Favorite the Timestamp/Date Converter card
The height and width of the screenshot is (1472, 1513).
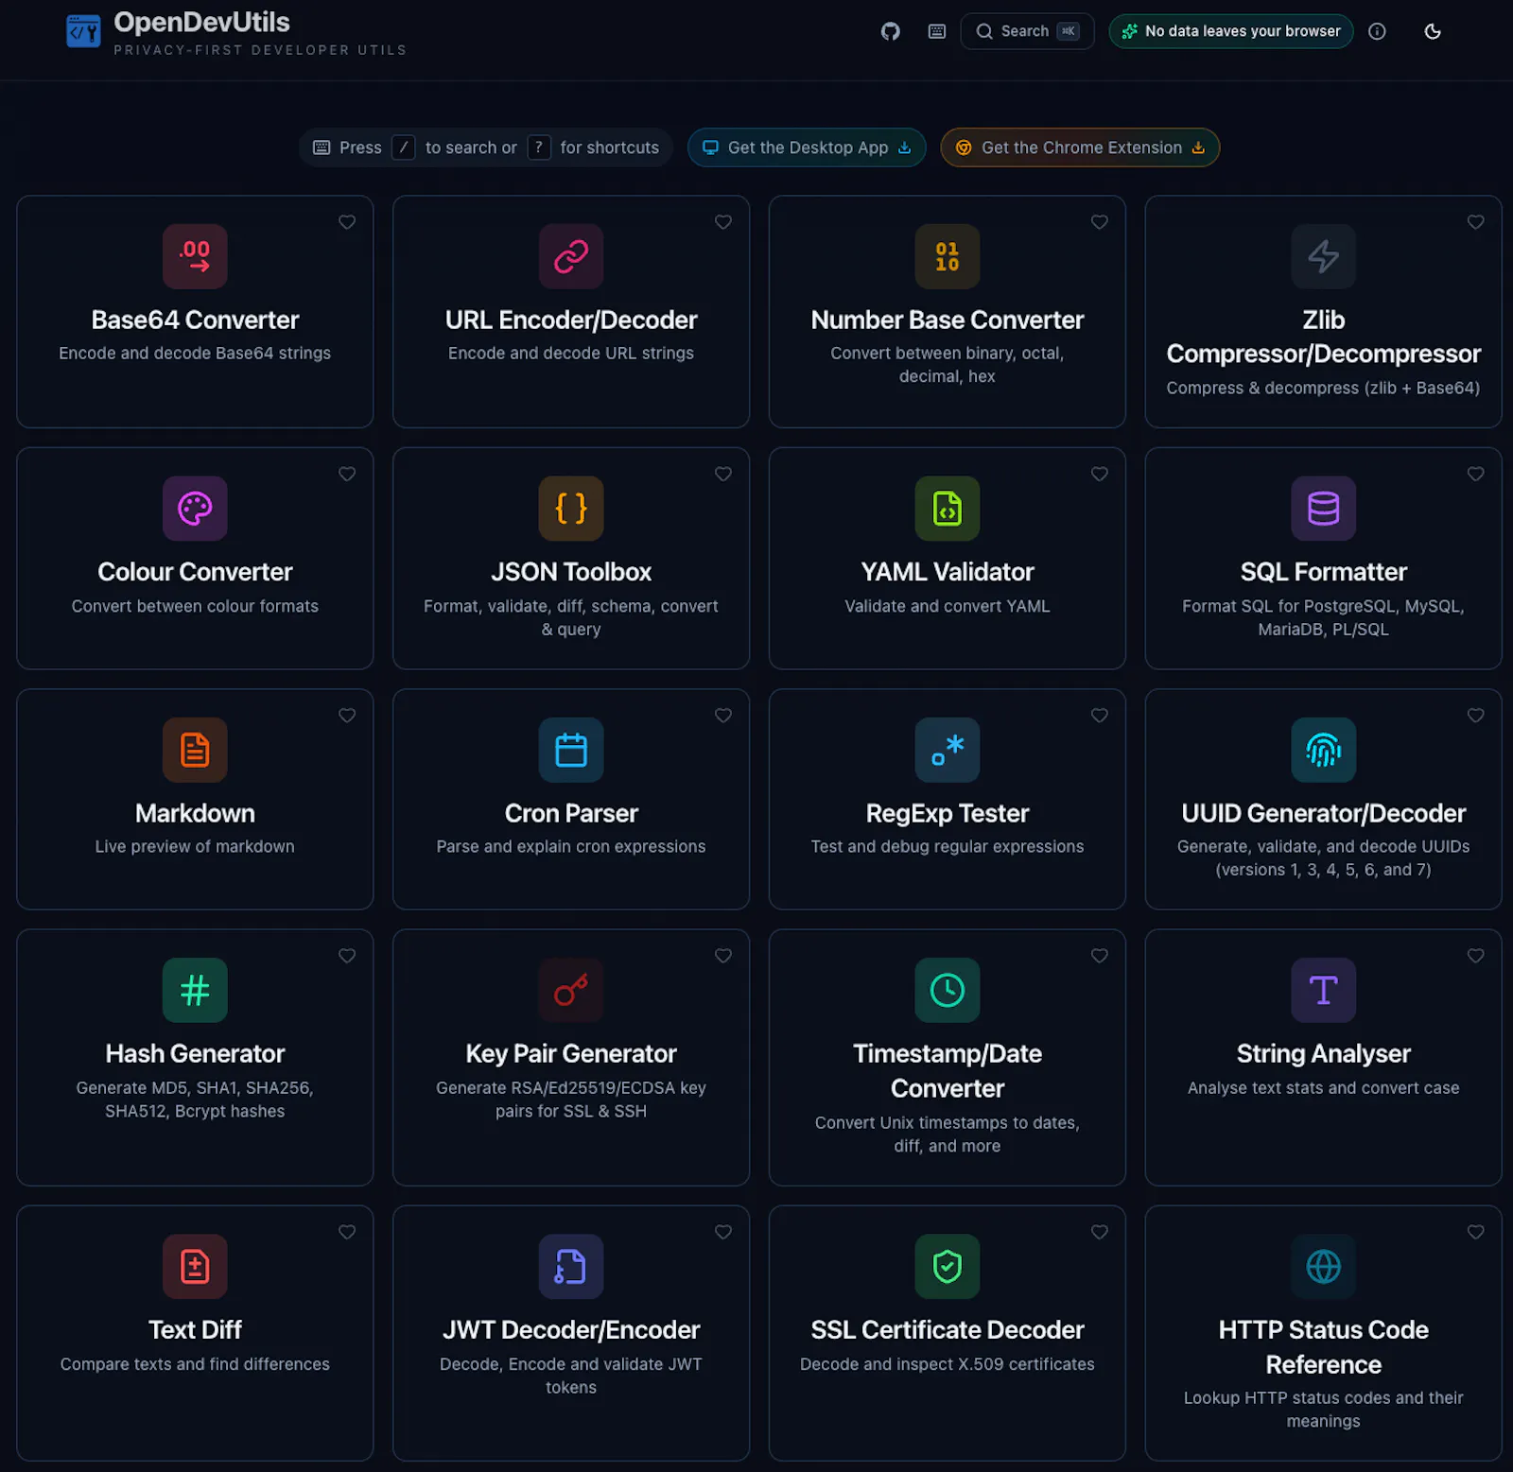pos(1100,956)
